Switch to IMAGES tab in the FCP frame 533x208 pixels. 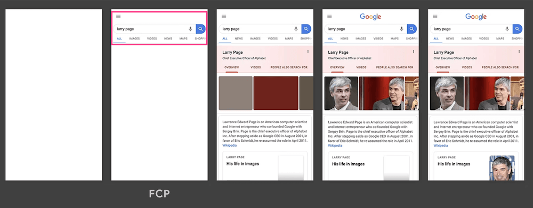tap(134, 39)
